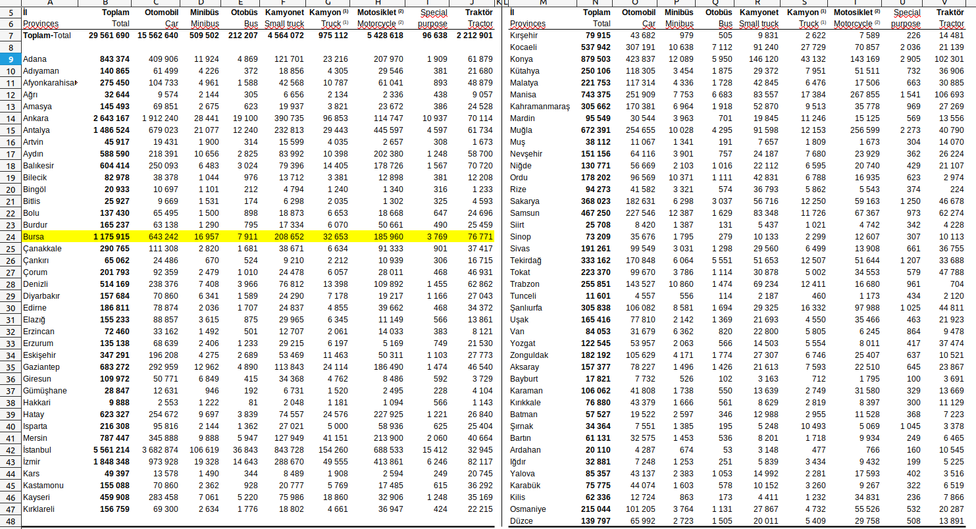Image resolution: width=976 pixels, height=529 pixels.
Task: Click row header 24
Action: pyautogui.click(x=10, y=237)
